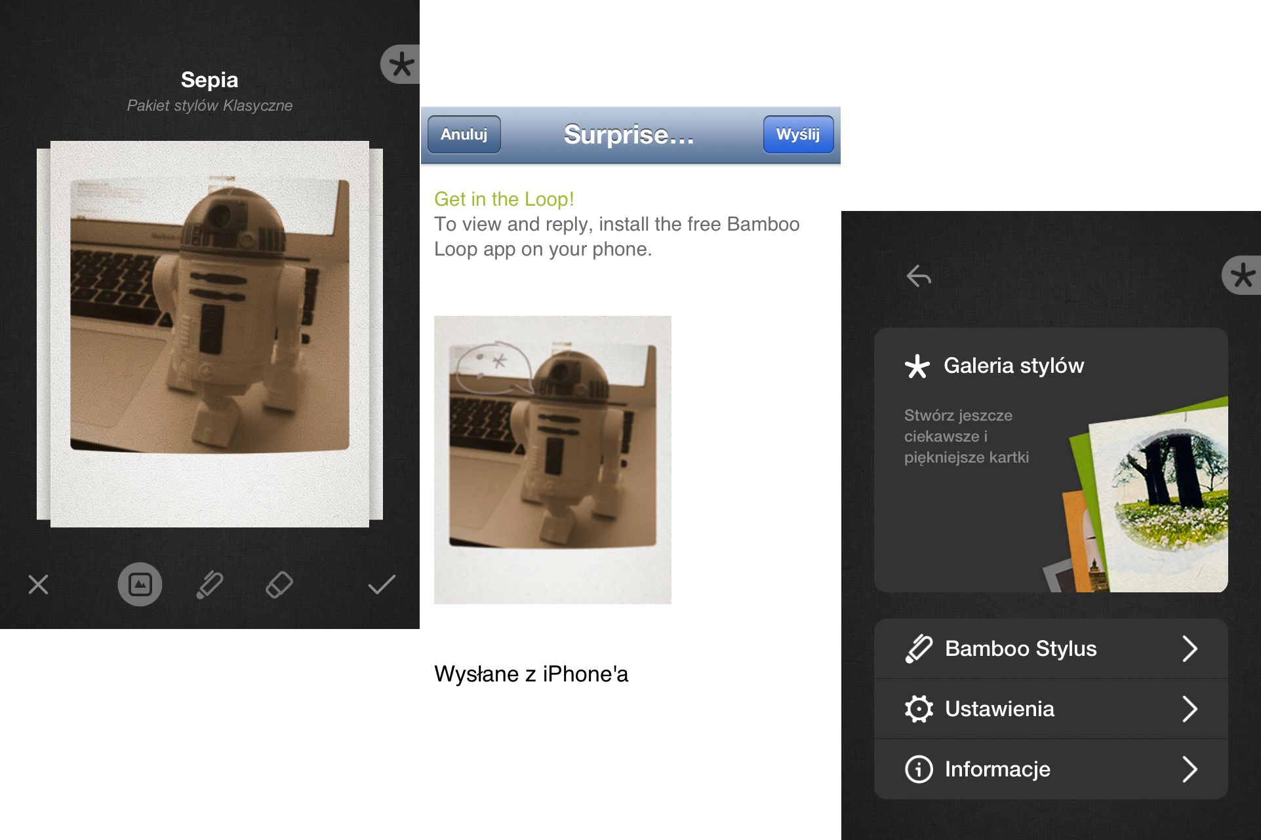
Task: Select the photo/image tool icon
Action: pyautogui.click(x=140, y=584)
